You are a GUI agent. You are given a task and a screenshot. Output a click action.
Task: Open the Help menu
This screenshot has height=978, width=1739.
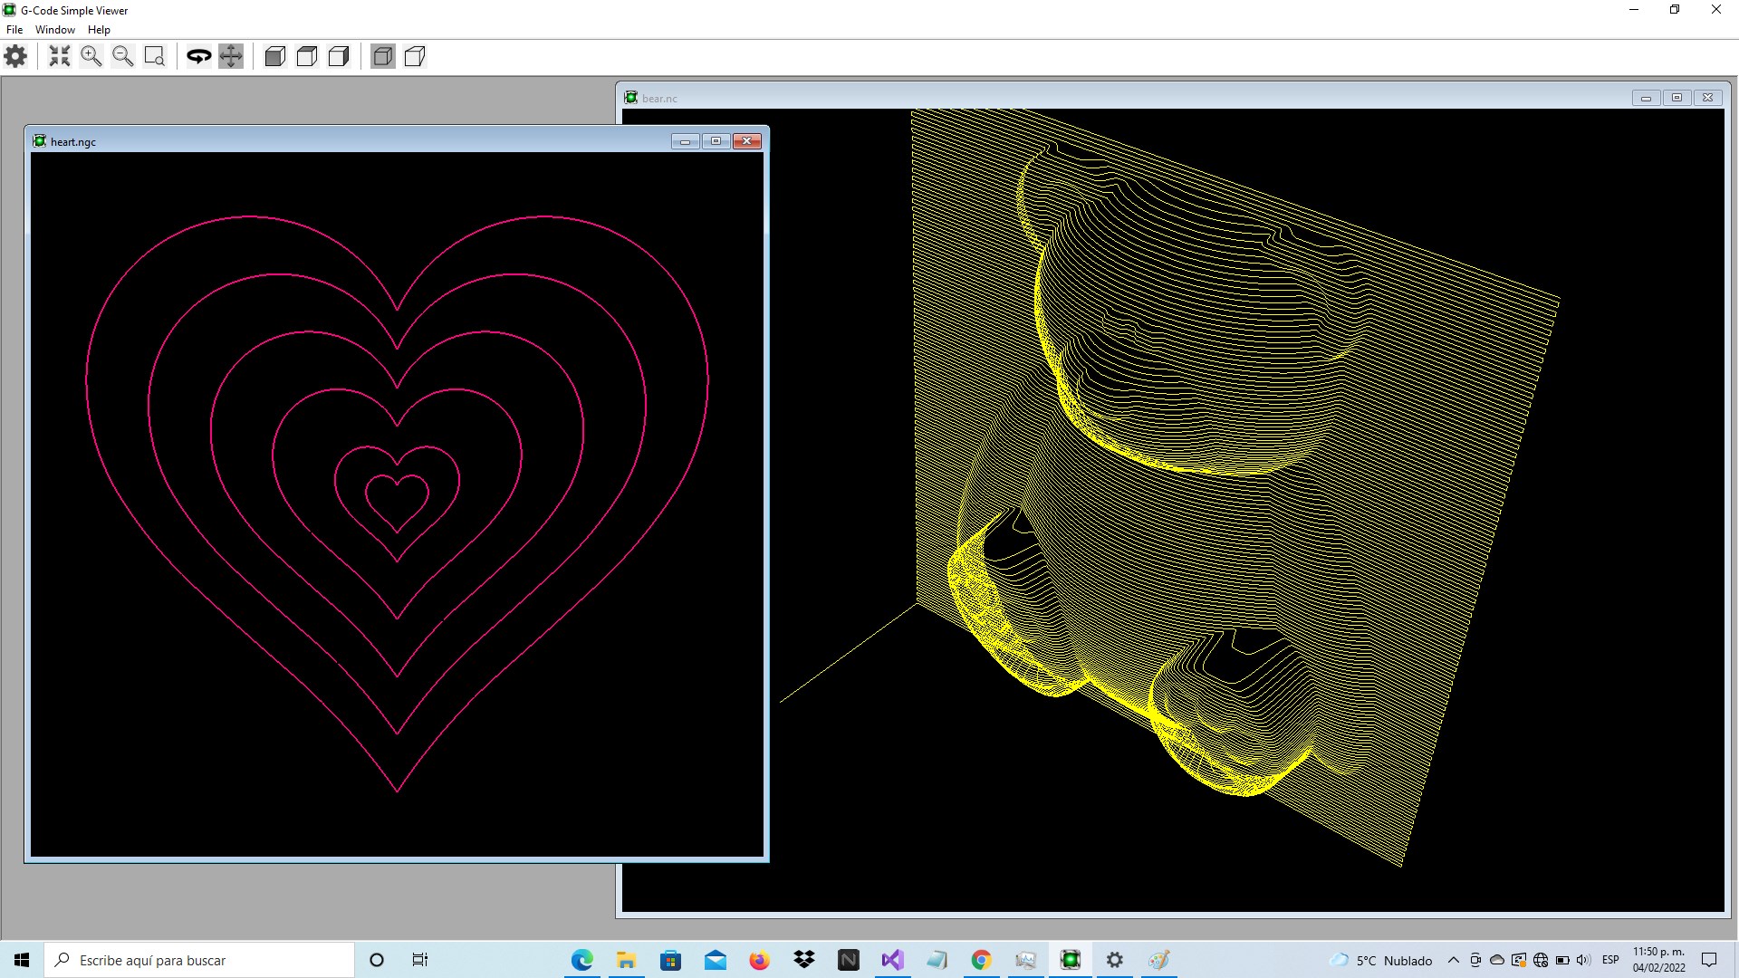coord(99,29)
